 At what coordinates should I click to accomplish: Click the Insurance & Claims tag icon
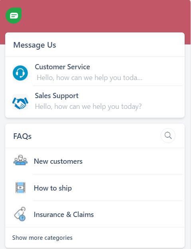pos(20,214)
